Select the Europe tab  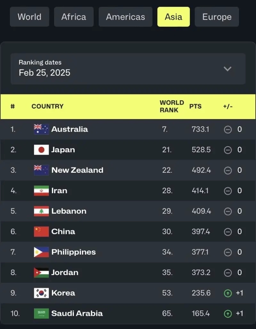[x=217, y=17]
